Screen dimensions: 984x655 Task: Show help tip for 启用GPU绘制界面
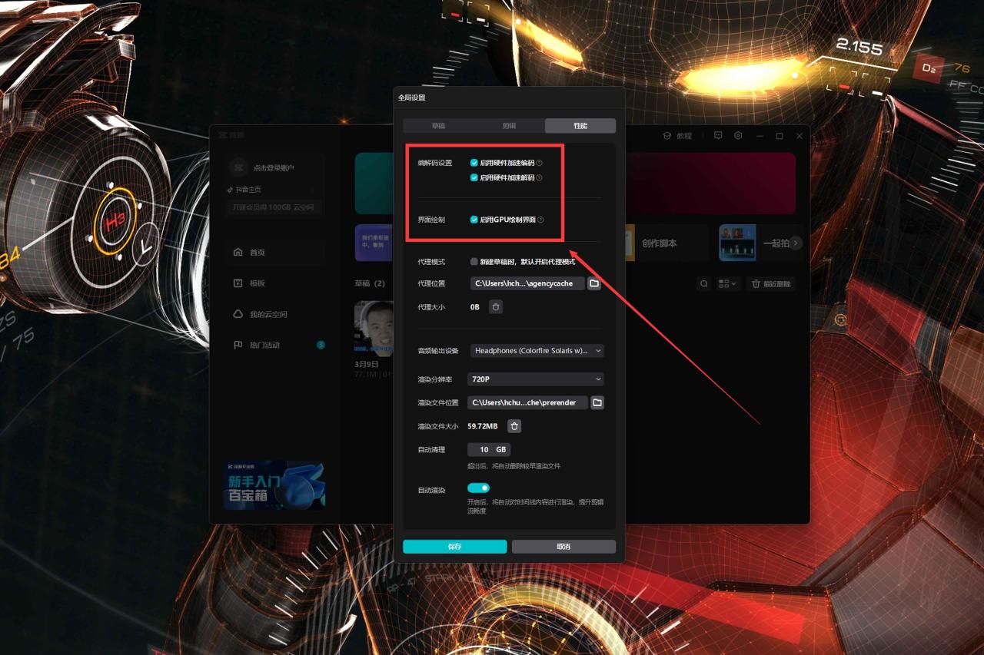pos(541,220)
